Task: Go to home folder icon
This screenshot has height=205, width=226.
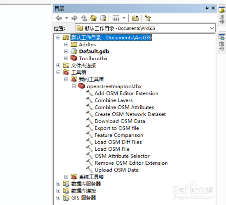Action: point(93,18)
